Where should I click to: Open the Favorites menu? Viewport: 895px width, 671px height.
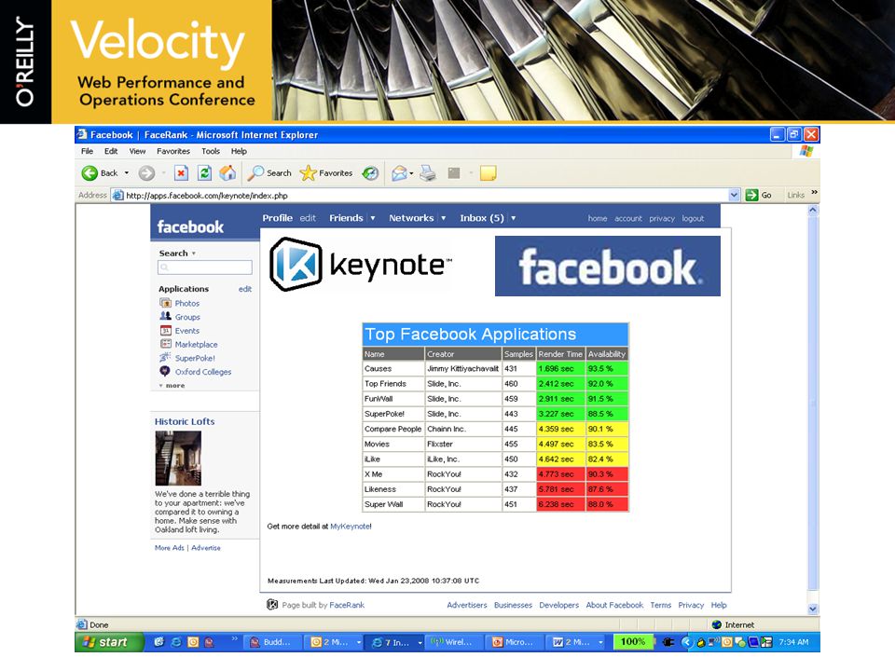point(173,151)
